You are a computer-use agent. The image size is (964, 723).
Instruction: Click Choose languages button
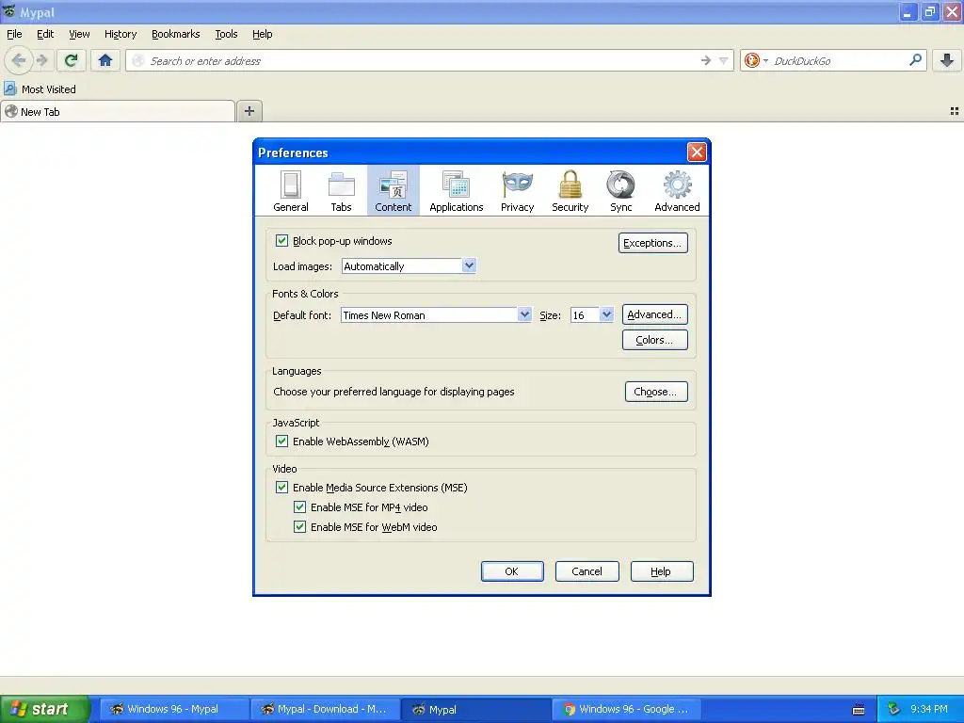pyautogui.click(x=656, y=392)
